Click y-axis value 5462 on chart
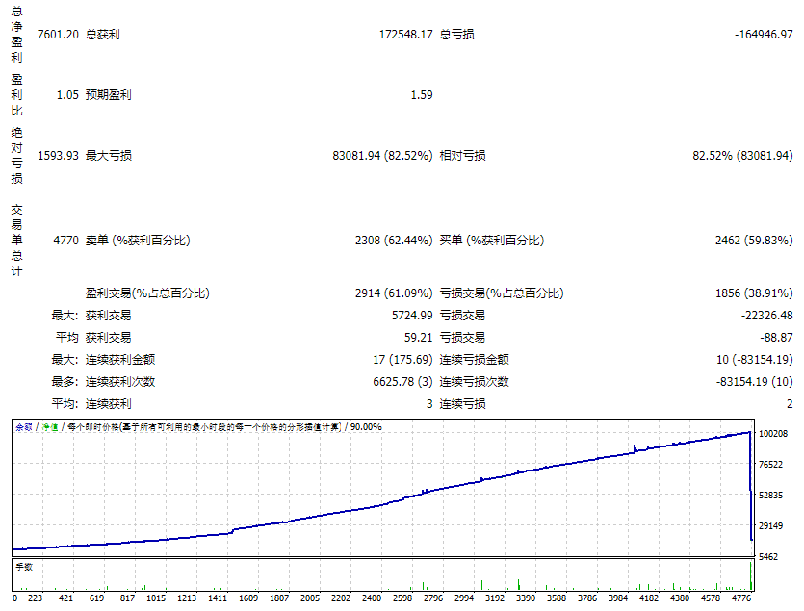 pyautogui.click(x=768, y=557)
